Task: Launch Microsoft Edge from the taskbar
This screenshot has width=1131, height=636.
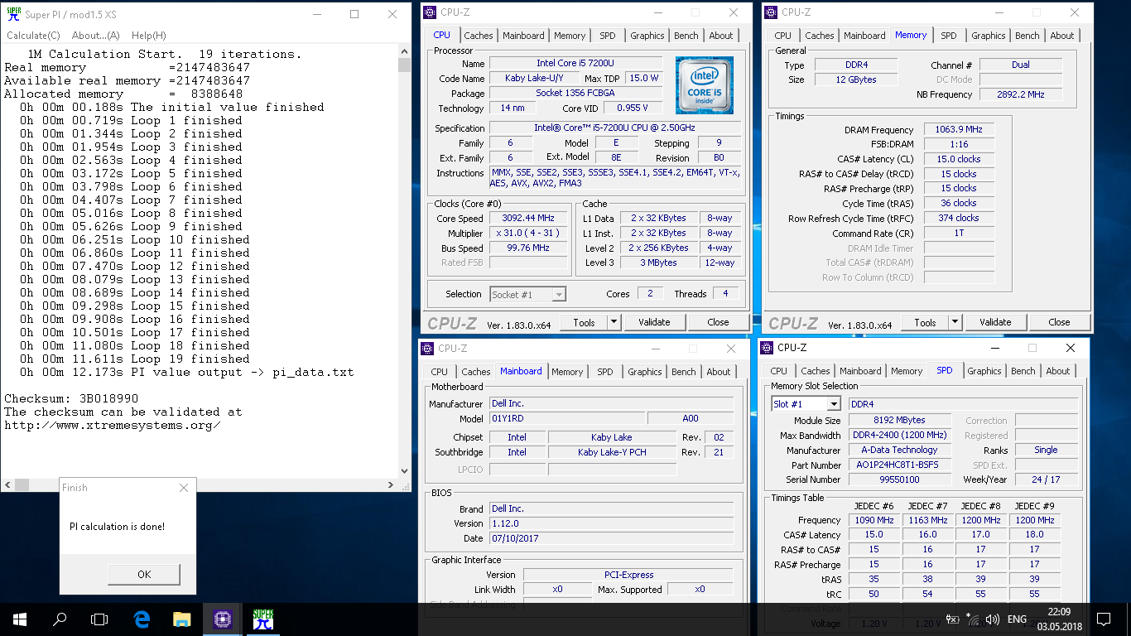Action: point(142,619)
